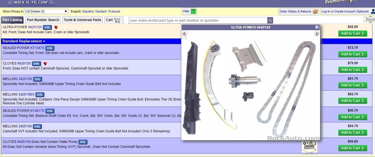Add the $90.79 item to cart
Image resolution: width=375 pixels, height=157 pixels.
(353, 117)
